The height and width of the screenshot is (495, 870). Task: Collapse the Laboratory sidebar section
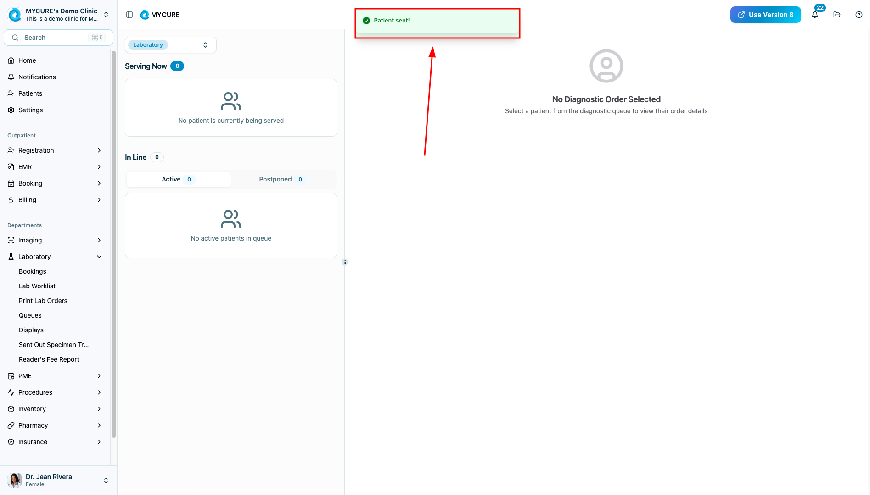pyautogui.click(x=99, y=257)
